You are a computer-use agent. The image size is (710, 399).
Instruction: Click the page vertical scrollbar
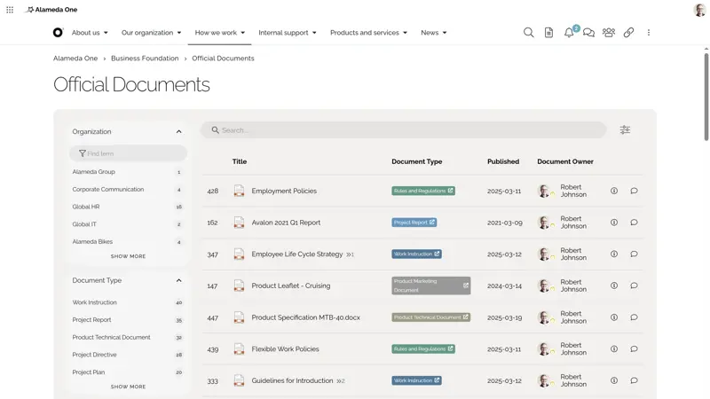tap(706, 97)
